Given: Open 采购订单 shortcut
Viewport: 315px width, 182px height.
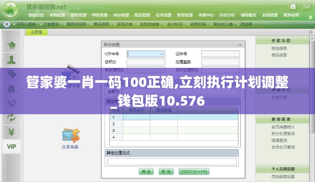Looking at the screenshot, I should tap(124, 24).
